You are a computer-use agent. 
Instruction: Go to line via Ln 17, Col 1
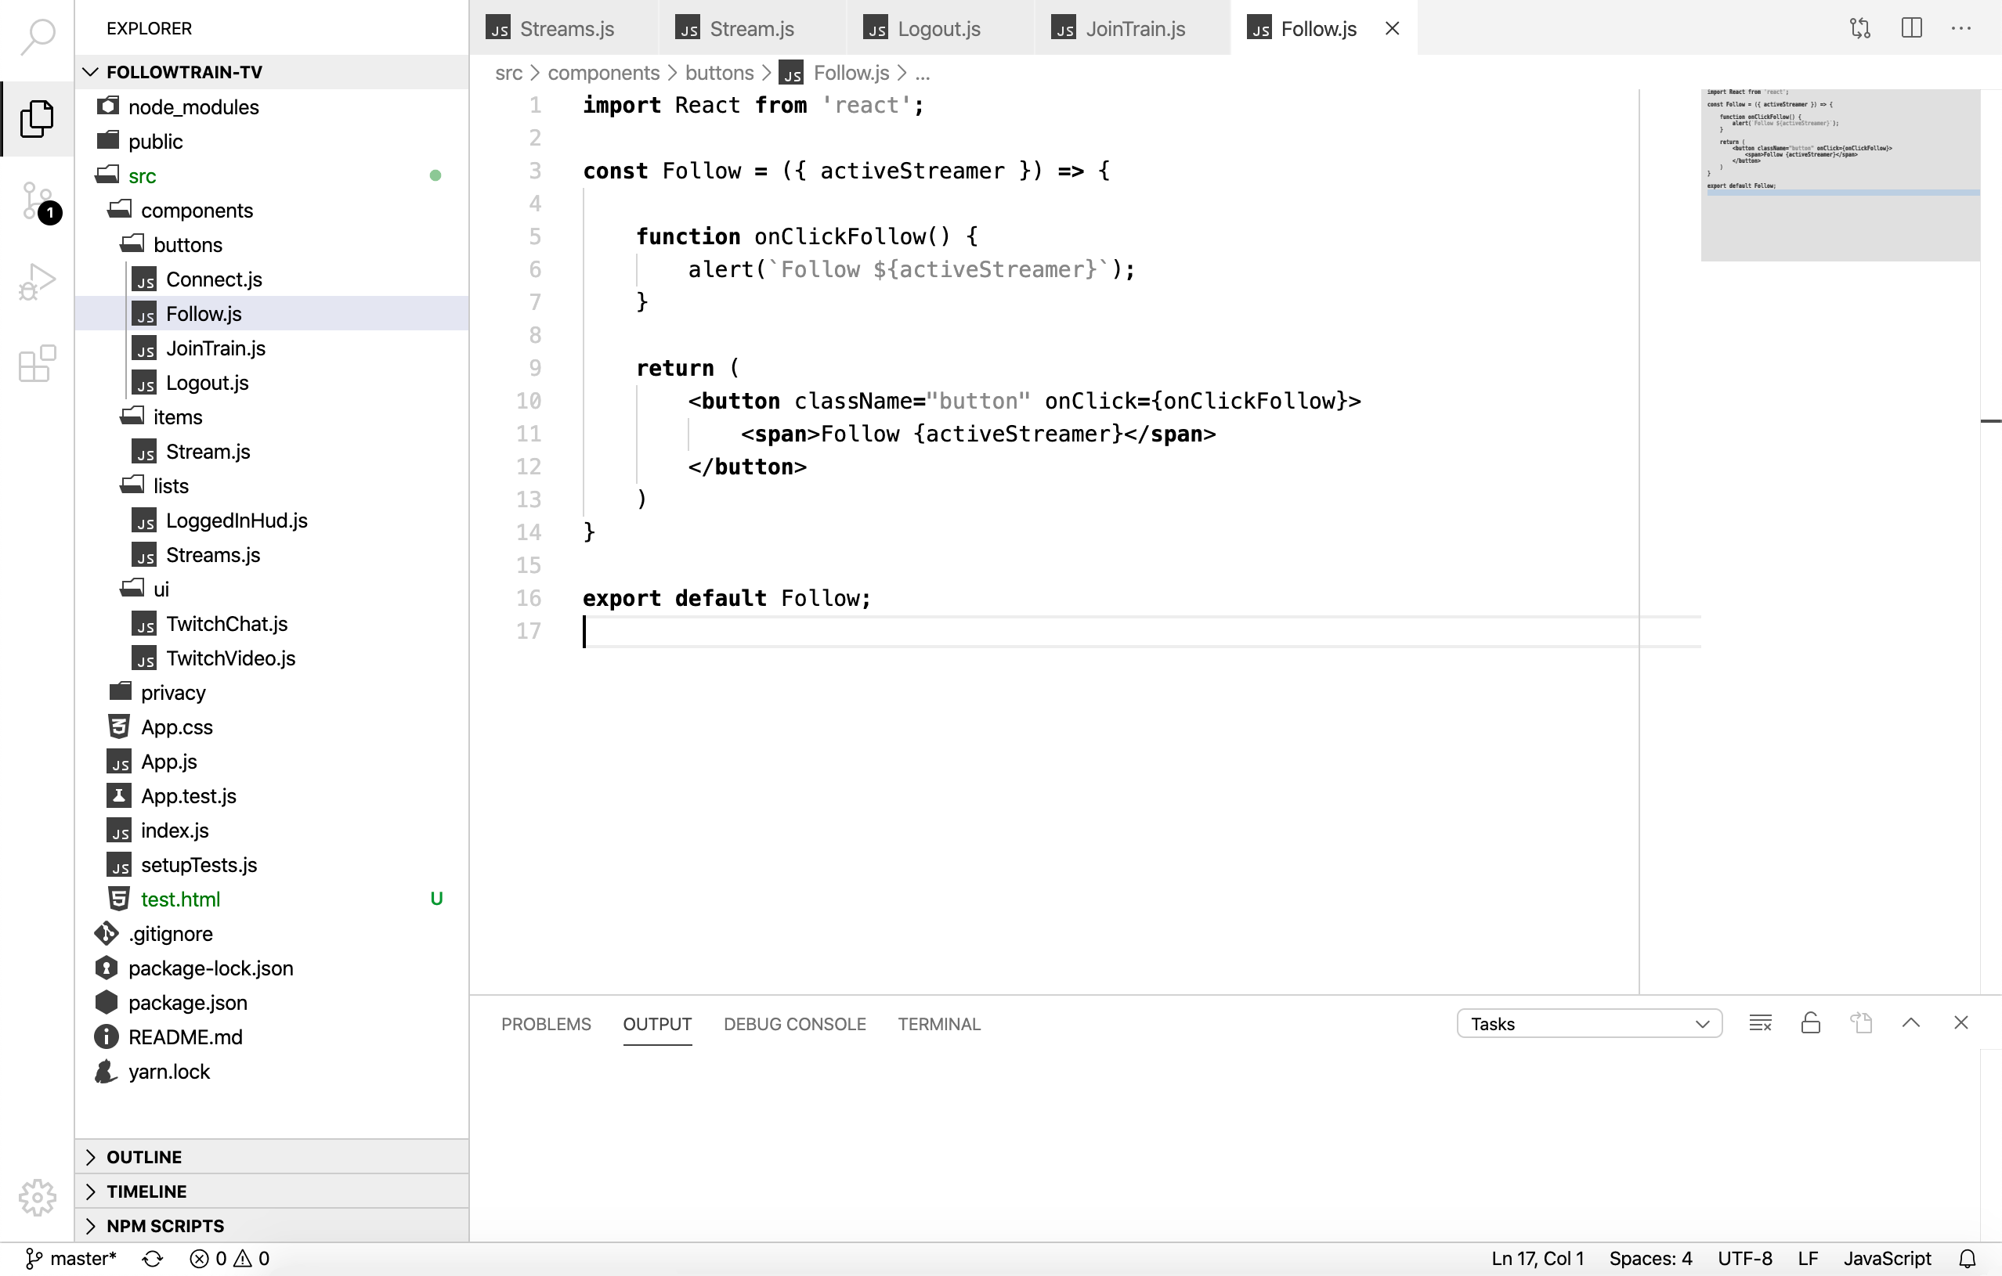click(1538, 1259)
